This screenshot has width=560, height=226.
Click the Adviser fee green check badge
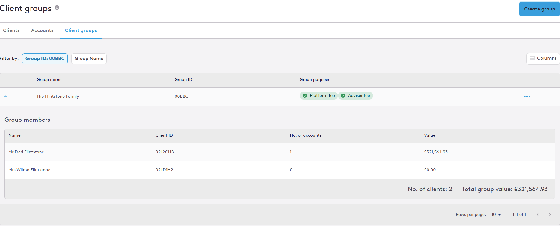click(x=343, y=96)
